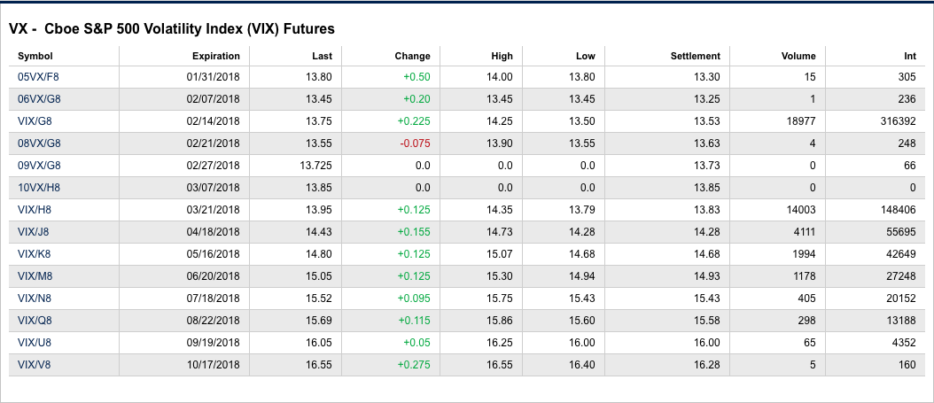The width and height of the screenshot is (934, 403).
Task: Select the VIX/Q8 symbol link
Action: click(34, 321)
